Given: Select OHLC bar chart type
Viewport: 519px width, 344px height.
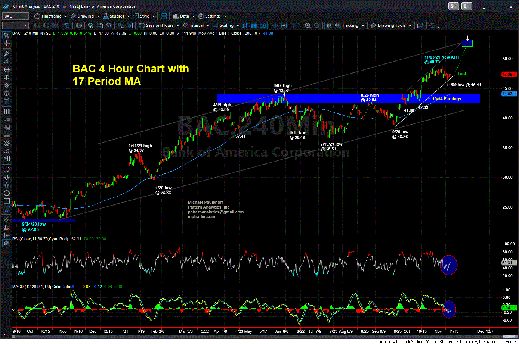Looking at the screenshot, I should coord(245,25).
